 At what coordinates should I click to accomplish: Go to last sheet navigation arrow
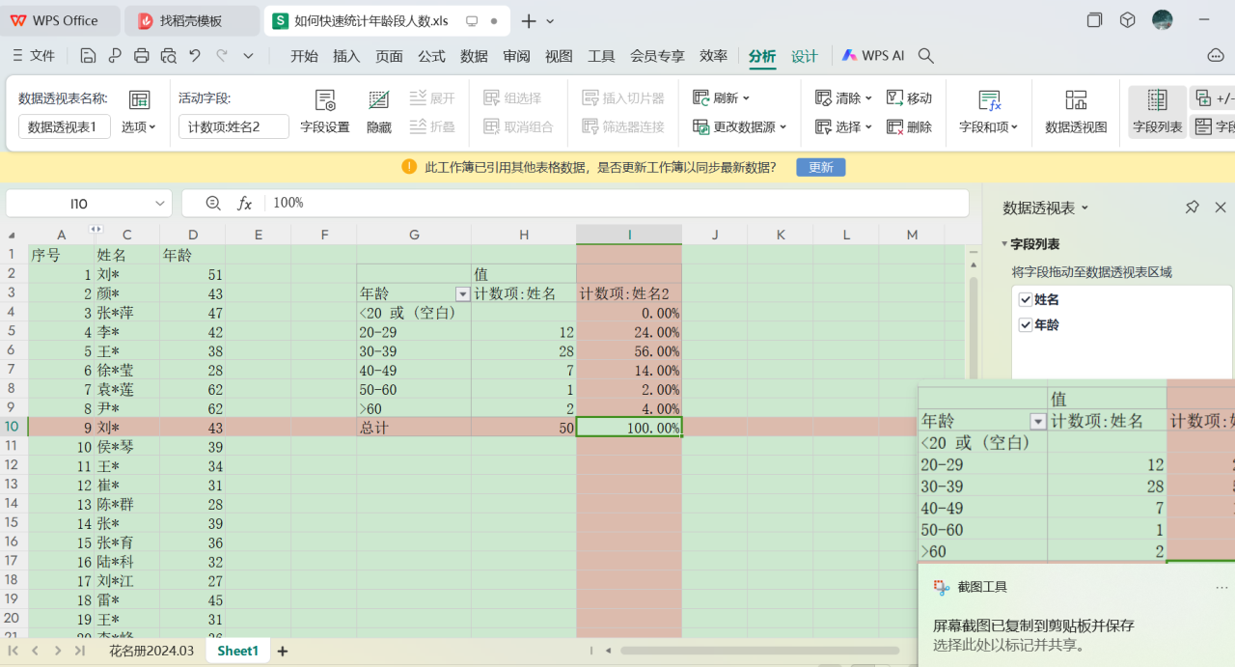coord(80,652)
